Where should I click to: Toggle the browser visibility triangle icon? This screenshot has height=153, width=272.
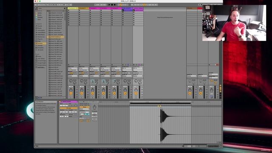pos(36,8)
